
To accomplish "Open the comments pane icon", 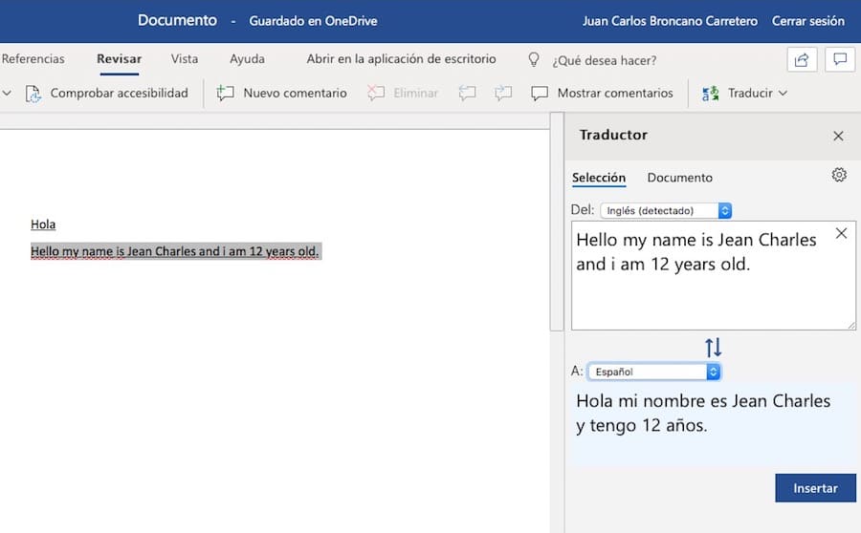I will (839, 59).
